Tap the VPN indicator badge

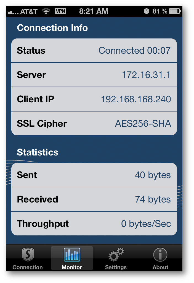coord(60,11)
